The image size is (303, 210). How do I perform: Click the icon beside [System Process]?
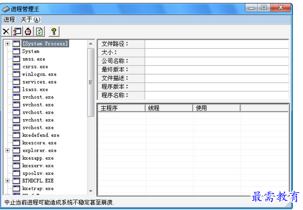[x=16, y=44]
